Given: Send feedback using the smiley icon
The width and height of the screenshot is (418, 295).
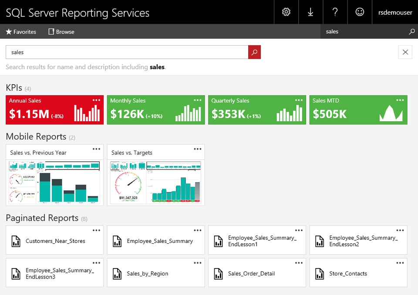Looking at the screenshot, I should (x=360, y=12).
